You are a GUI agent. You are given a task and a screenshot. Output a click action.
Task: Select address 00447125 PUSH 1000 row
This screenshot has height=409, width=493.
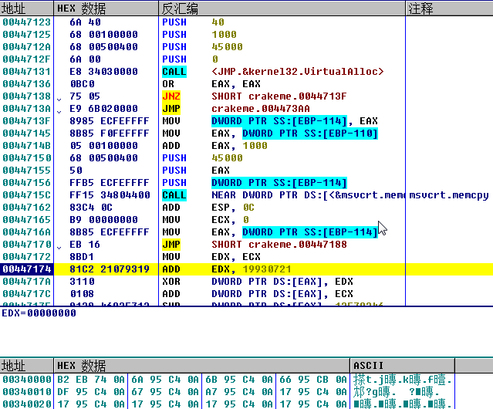(247, 34)
